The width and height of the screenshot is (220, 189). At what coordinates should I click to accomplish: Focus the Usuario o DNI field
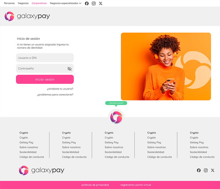point(45,58)
